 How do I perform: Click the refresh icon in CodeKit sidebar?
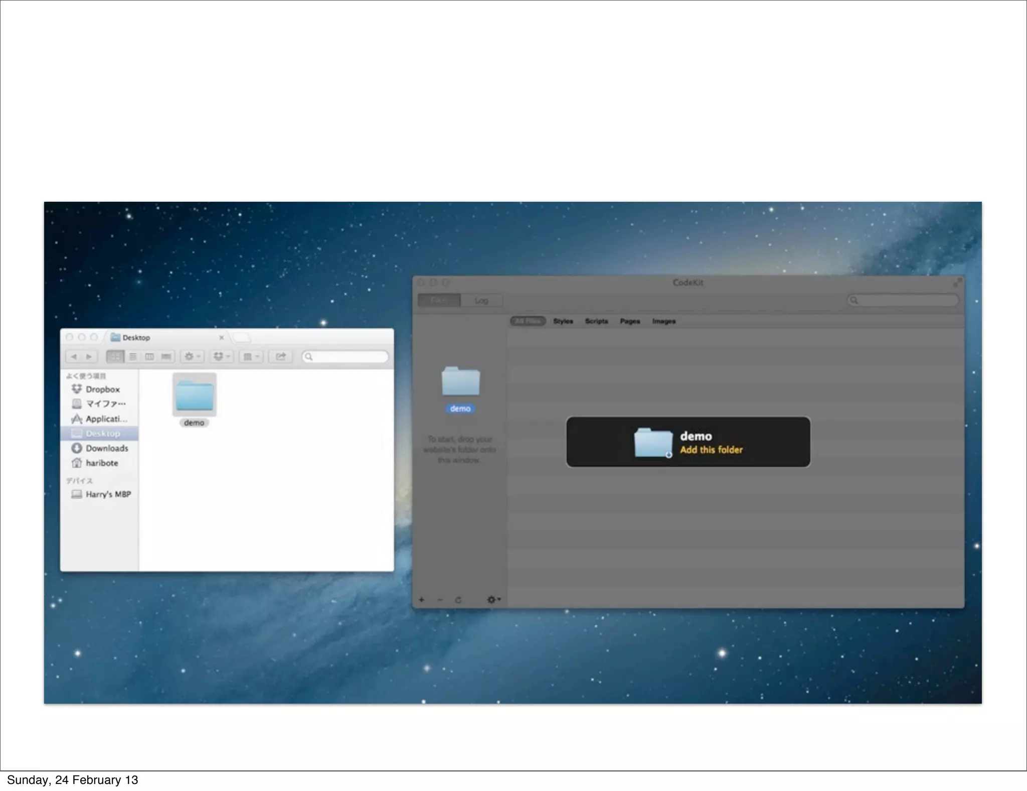point(458,600)
